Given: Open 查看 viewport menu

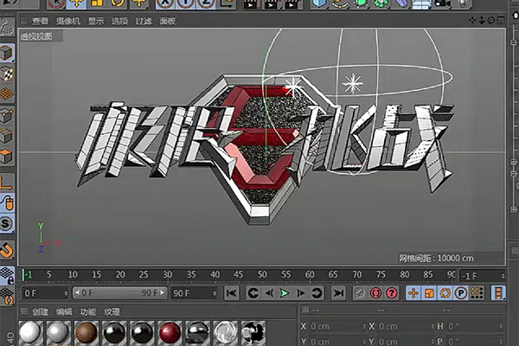Looking at the screenshot, I should point(41,21).
